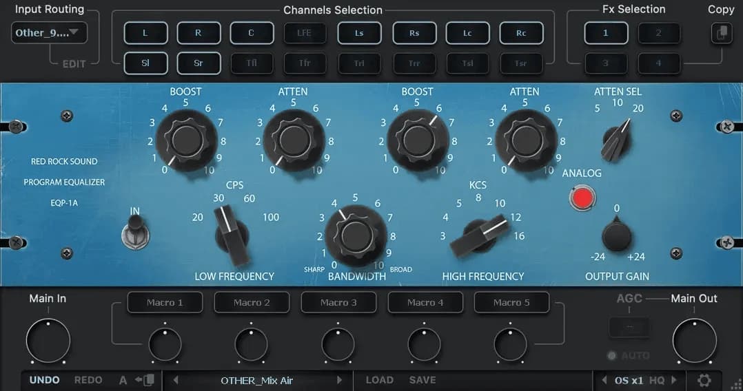Open the Input Routing dropdown
Screen dimensions: 743x391
[x=49, y=32]
